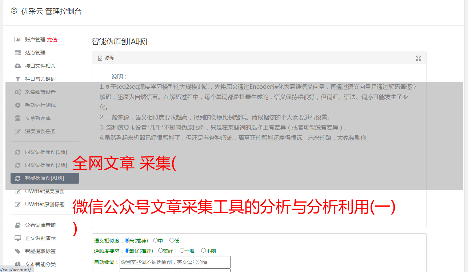Select 低 semantic similarity option
468x272 pixels.
(x=172, y=240)
